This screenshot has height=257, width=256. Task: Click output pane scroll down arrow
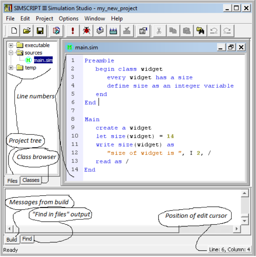pos(244,221)
